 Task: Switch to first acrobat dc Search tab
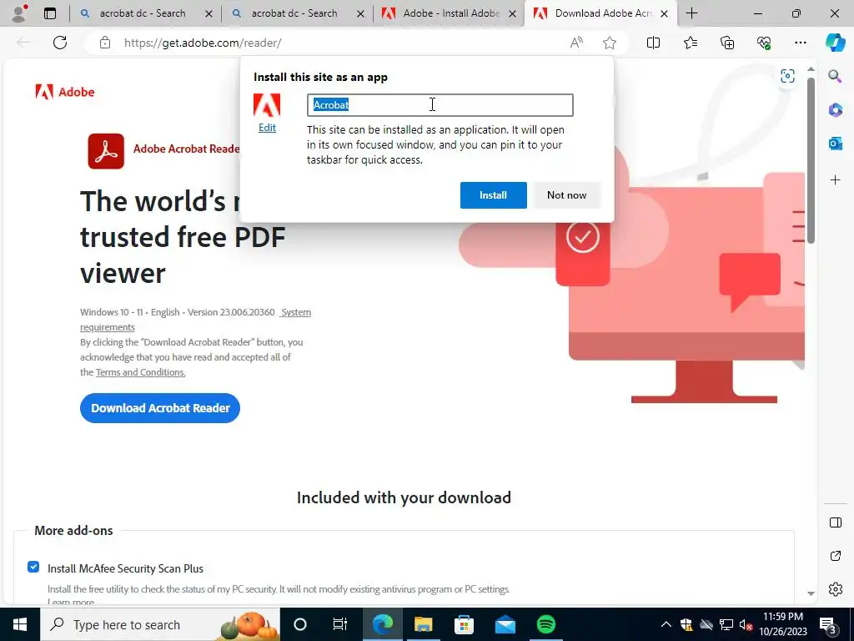[142, 13]
